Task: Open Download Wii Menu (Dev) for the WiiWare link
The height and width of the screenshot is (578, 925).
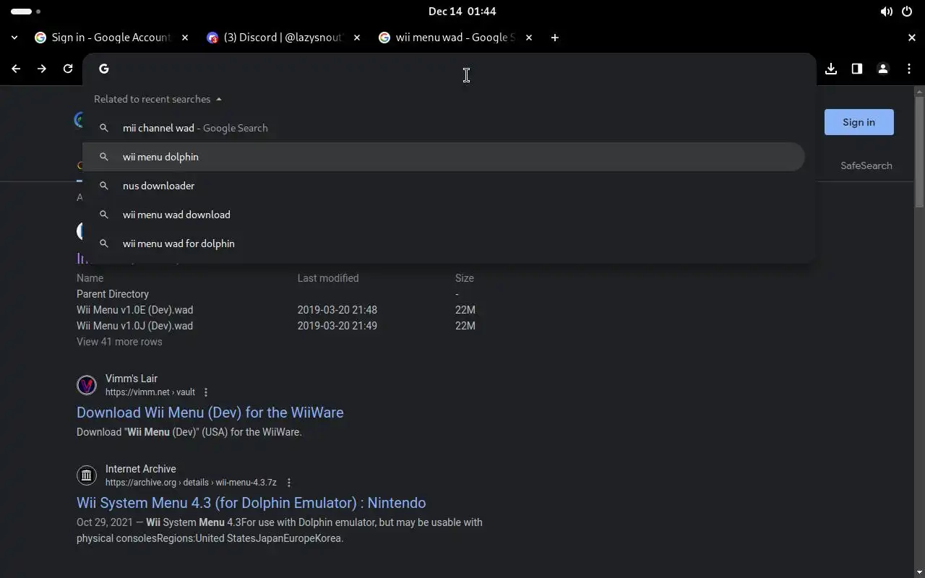Action: (x=210, y=413)
